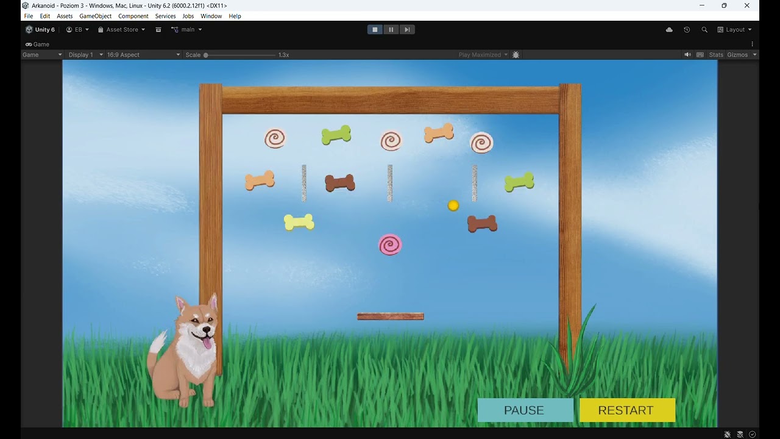This screenshot has height=439, width=780.
Task: Open the global Search magnifier
Action: [704, 29]
